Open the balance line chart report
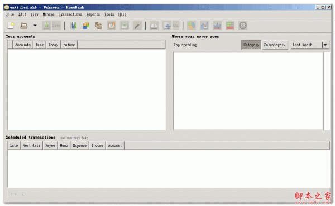 tap(217, 26)
